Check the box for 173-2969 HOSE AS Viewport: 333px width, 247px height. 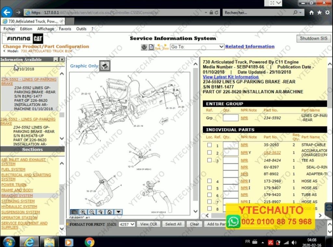point(209,181)
